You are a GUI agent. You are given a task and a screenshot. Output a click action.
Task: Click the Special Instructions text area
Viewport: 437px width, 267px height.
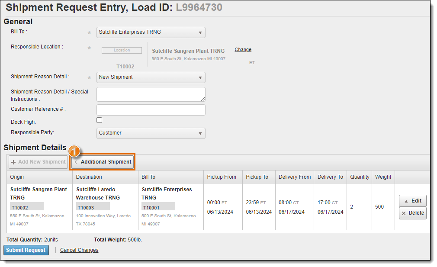pos(151,94)
